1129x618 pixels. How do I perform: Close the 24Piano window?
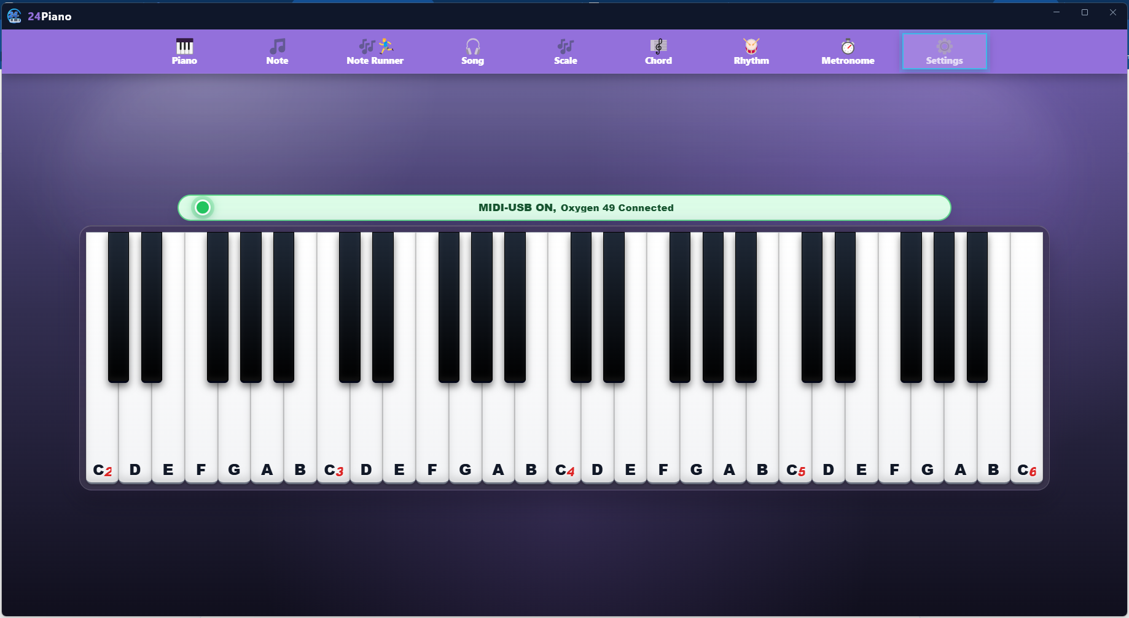click(x=1113, y=12)
